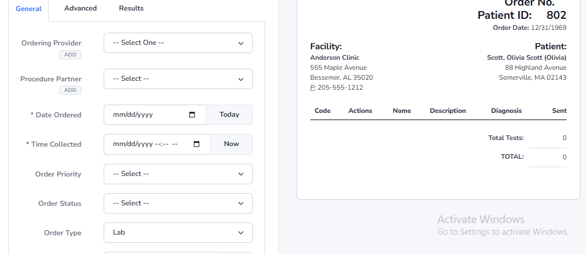The width and height of the screenshot is (586, 254).
Task: Click the Diagnosis column header
Action: coord(506,111)
